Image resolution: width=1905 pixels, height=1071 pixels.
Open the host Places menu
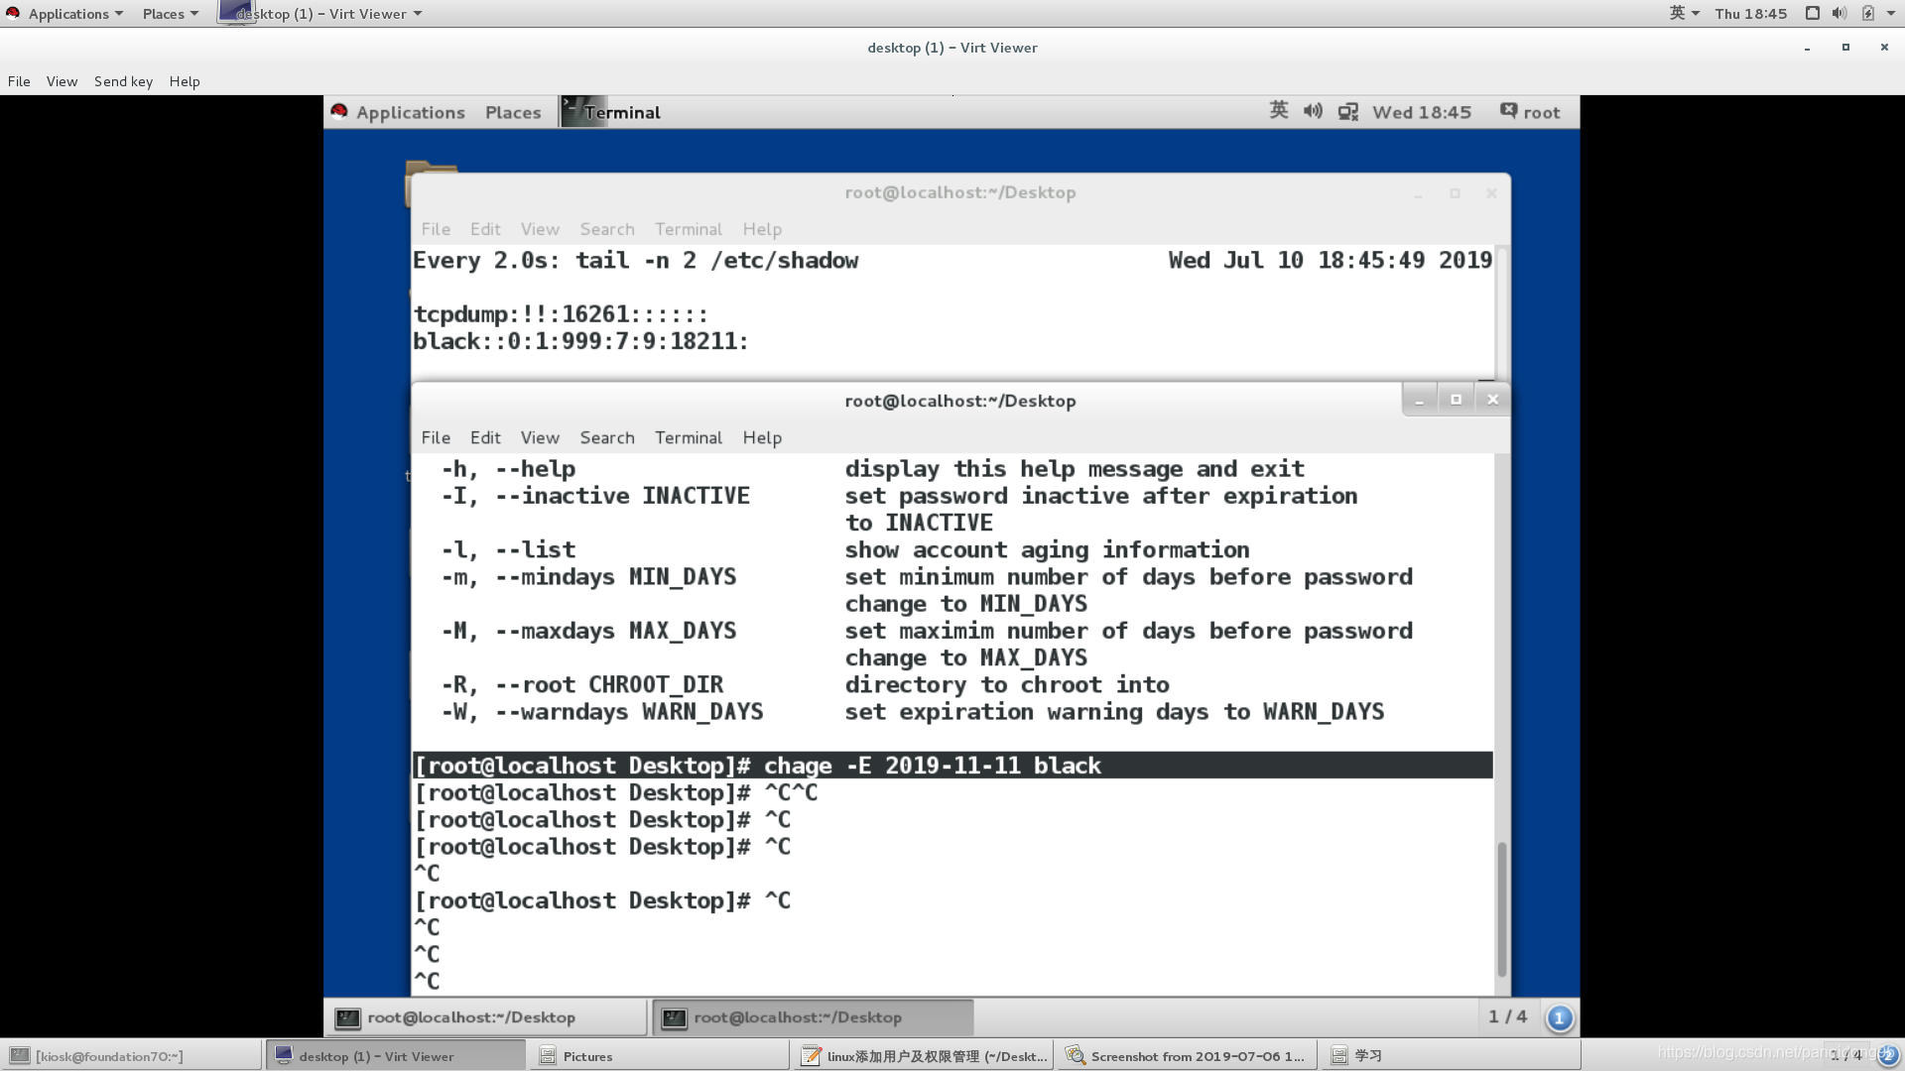[x=170, y=14]
